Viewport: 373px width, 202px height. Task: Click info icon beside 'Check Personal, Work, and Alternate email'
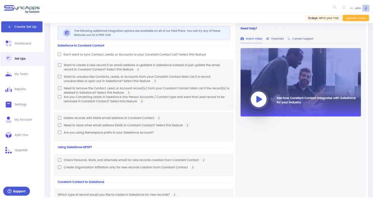tap(204, 160)
